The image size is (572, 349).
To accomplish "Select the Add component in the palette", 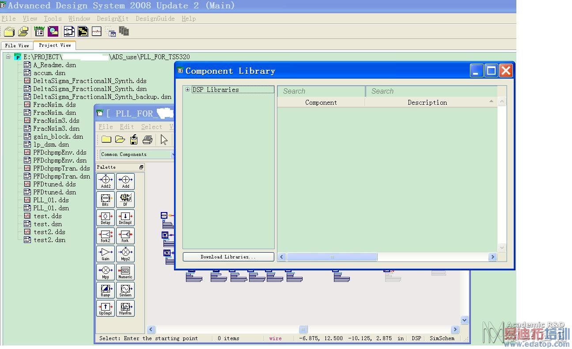I will 125,182.
